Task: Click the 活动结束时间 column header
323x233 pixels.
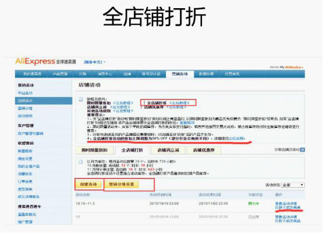Action: pyautogui.click(x=210, y=195)
